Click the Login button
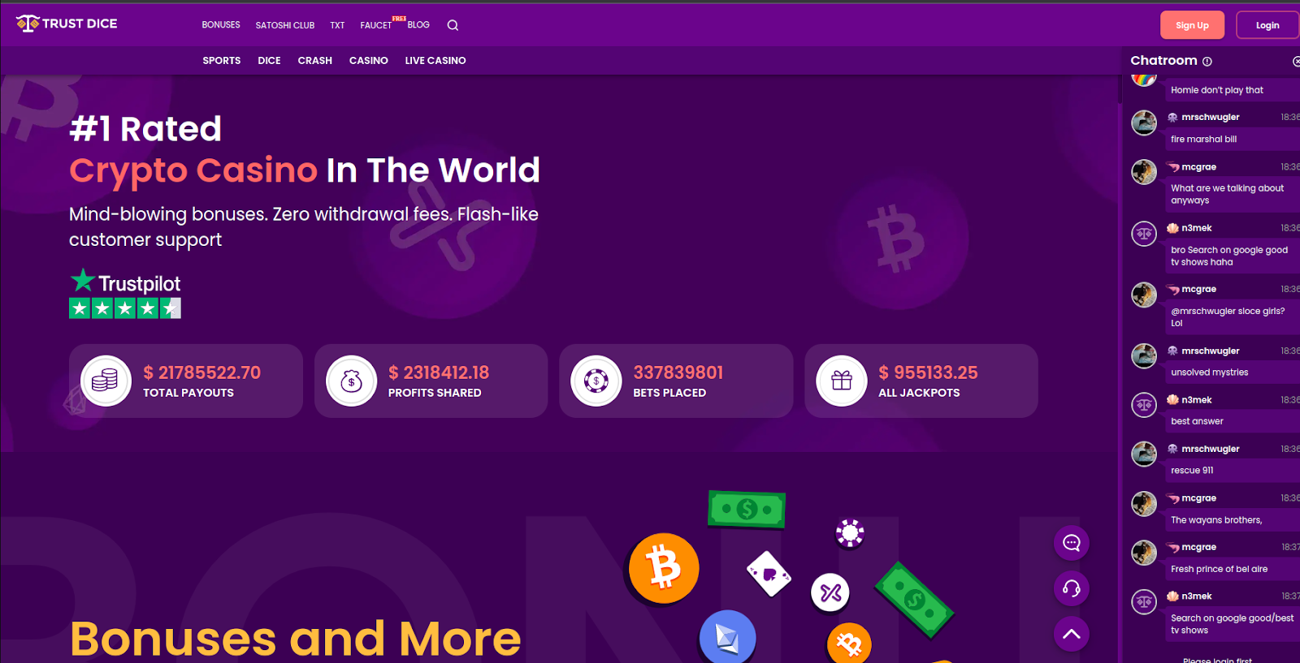The width and height of the screenshot is (1300, 663). click(1267, 25)
